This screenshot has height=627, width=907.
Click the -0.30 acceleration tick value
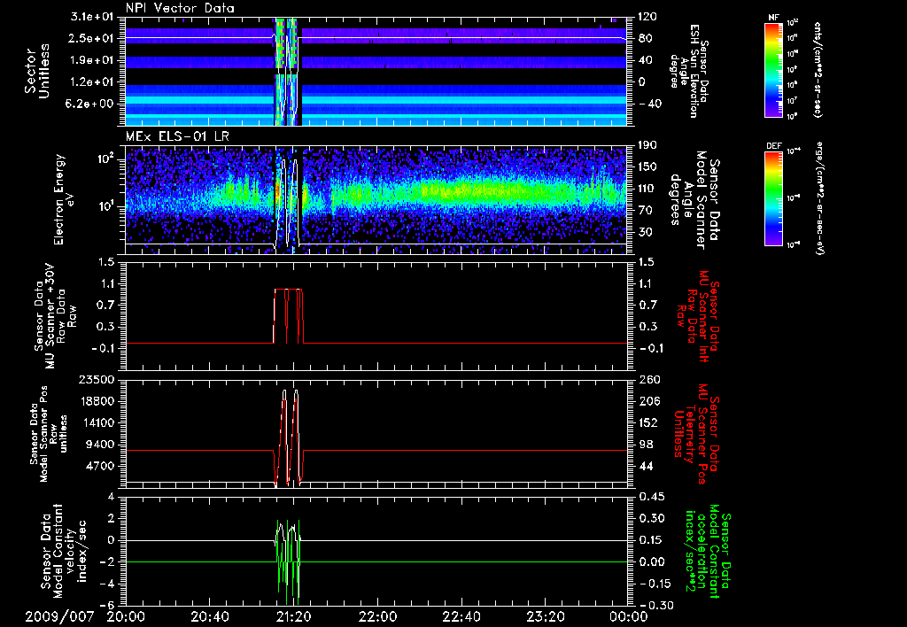pos(655,606)
